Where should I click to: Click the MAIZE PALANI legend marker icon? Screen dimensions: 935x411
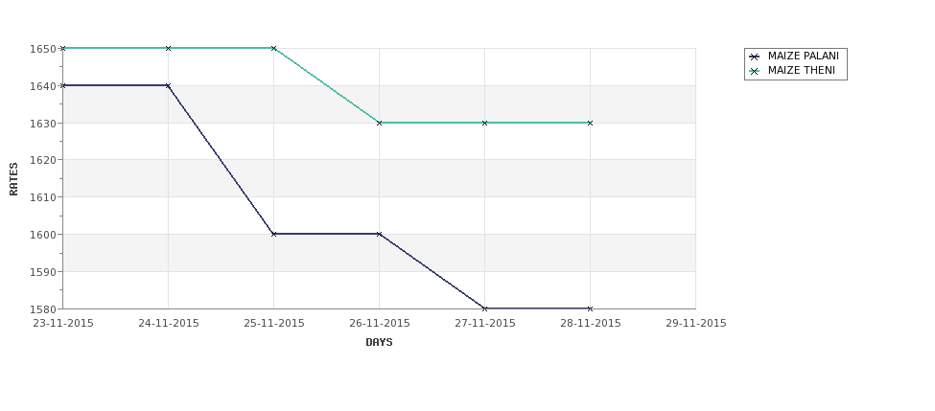755,57
